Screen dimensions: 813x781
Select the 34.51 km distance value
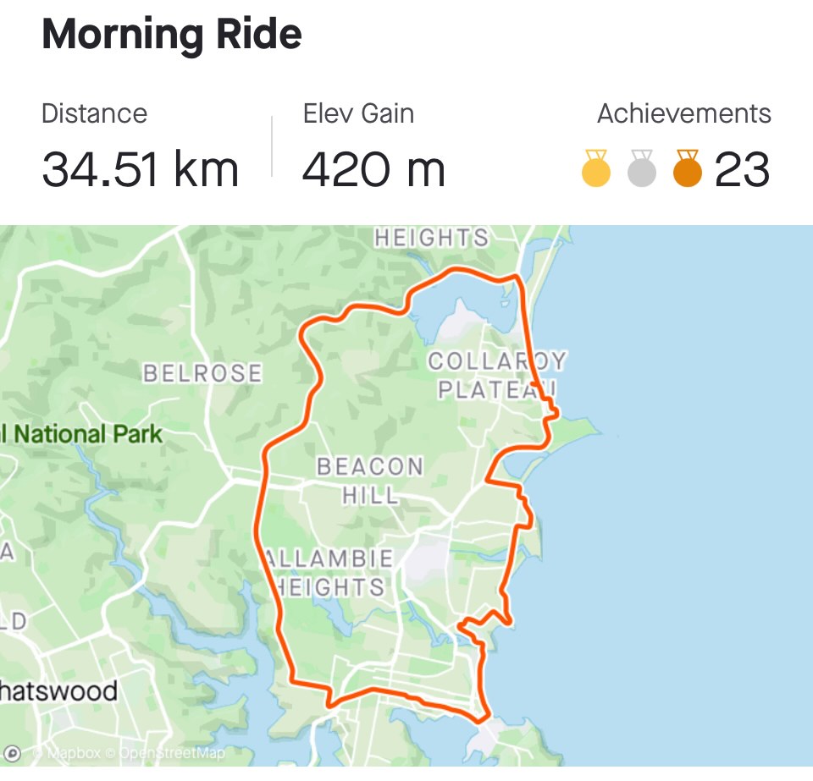coord(140,169)
